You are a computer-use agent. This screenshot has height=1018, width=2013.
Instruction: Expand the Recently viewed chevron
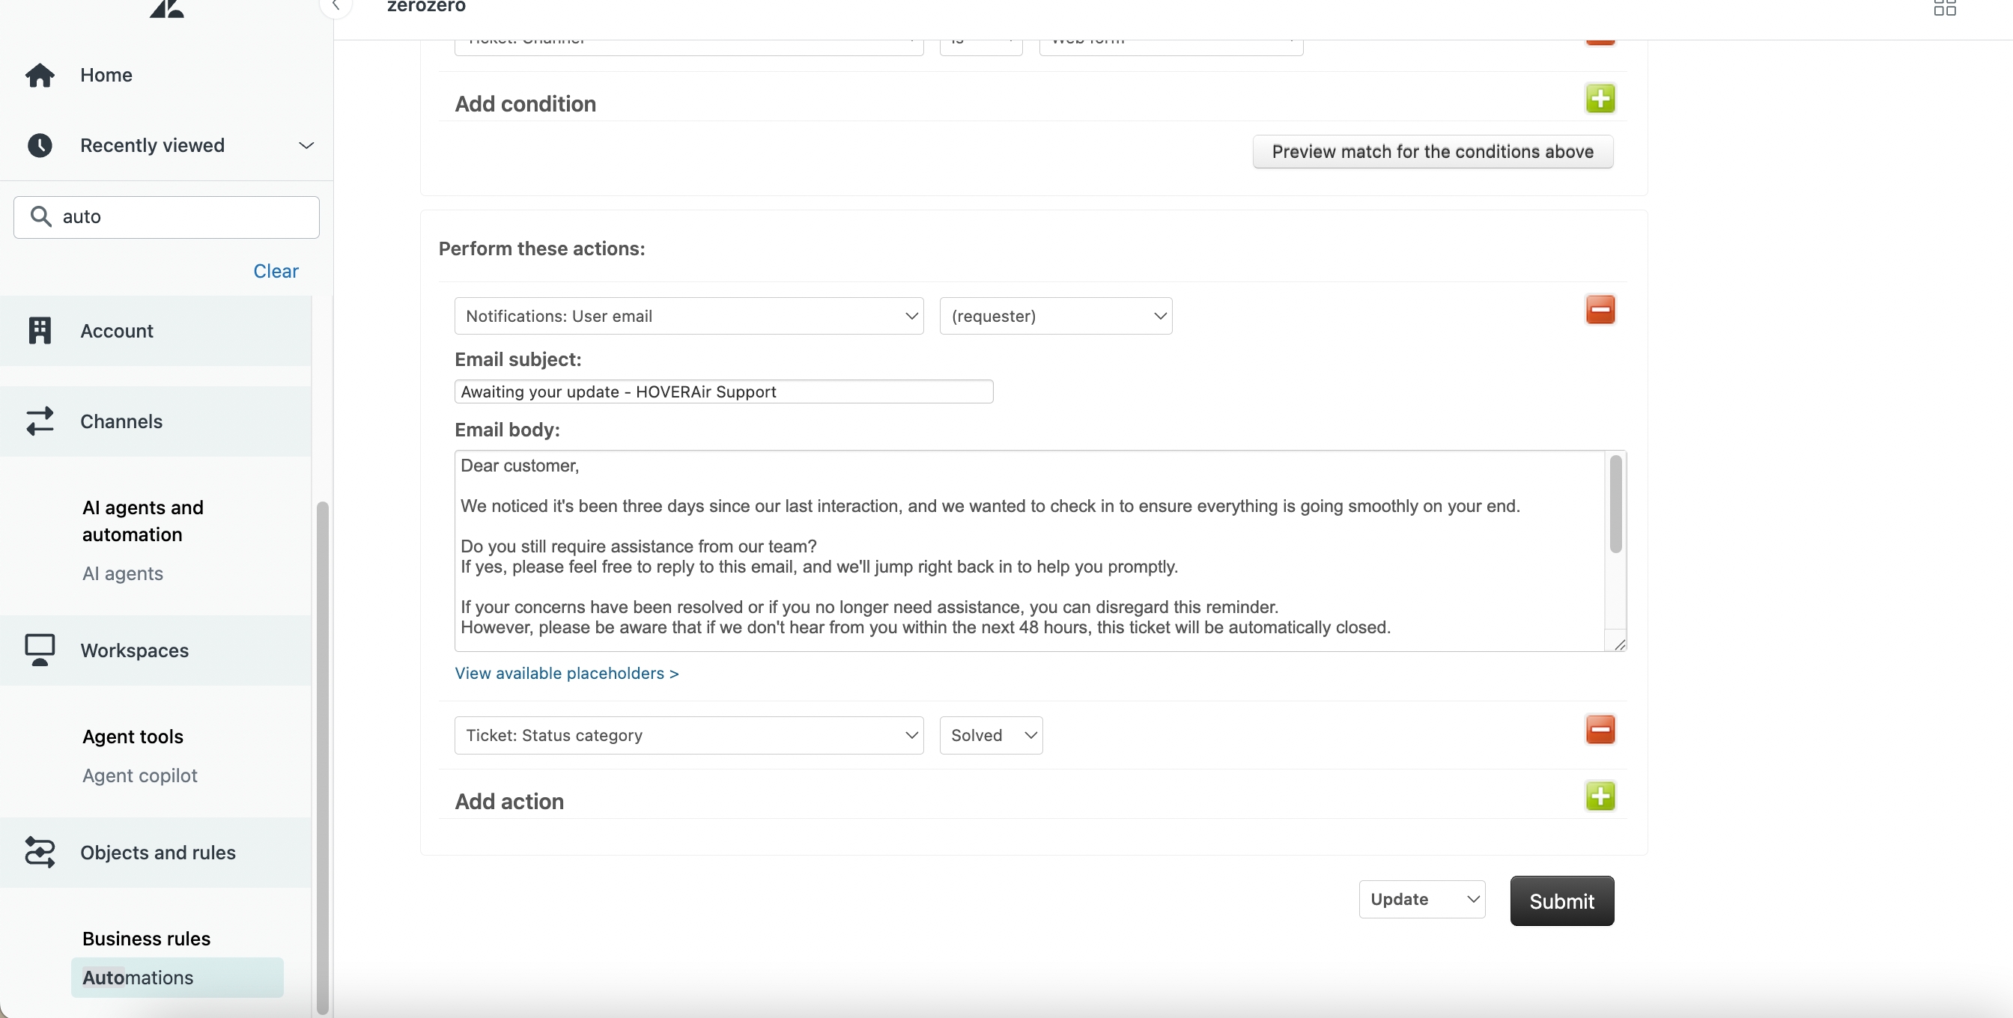click(x=306, y=145)
